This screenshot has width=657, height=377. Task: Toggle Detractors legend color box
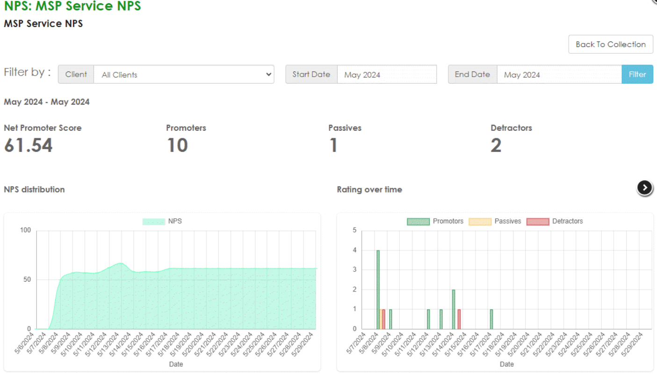pos(538,221)
